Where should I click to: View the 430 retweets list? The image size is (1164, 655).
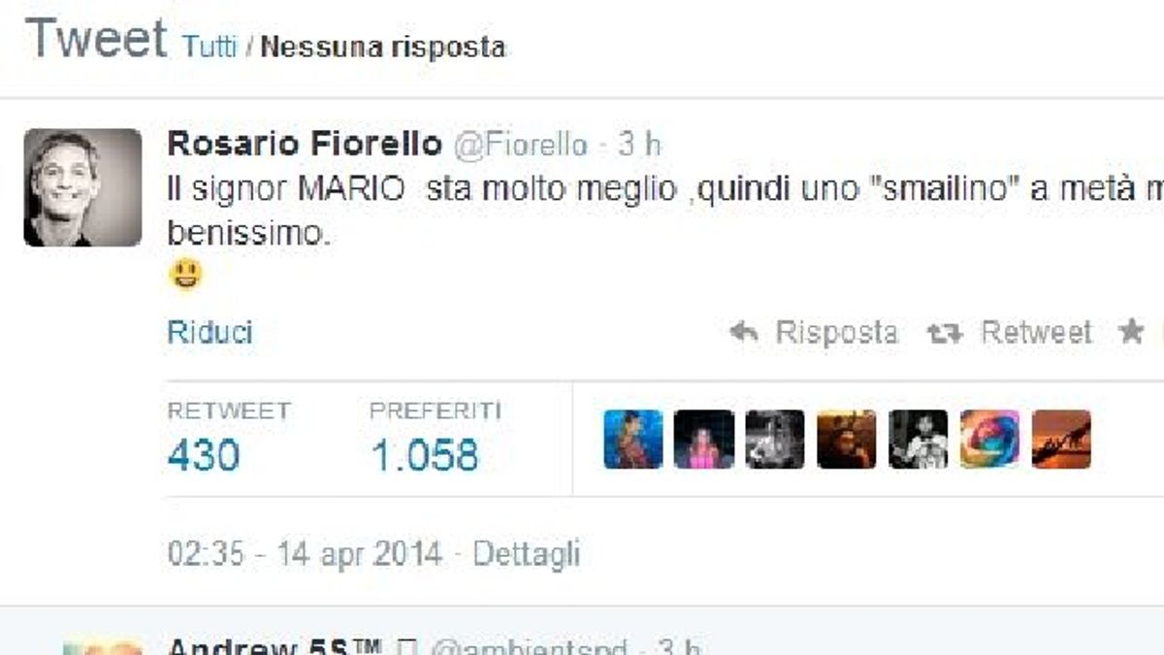(204, 454)
